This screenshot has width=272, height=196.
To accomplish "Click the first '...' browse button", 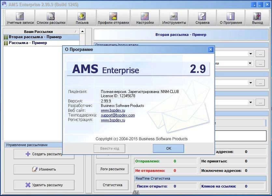I will click(x=260, y=54).
